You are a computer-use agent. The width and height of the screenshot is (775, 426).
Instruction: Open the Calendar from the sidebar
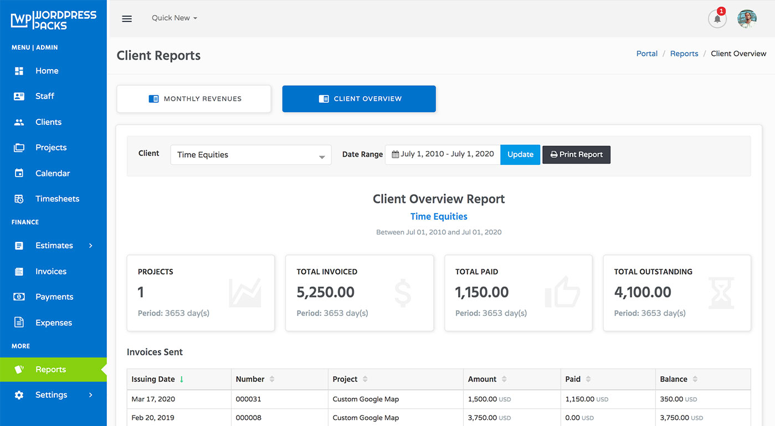53,173
